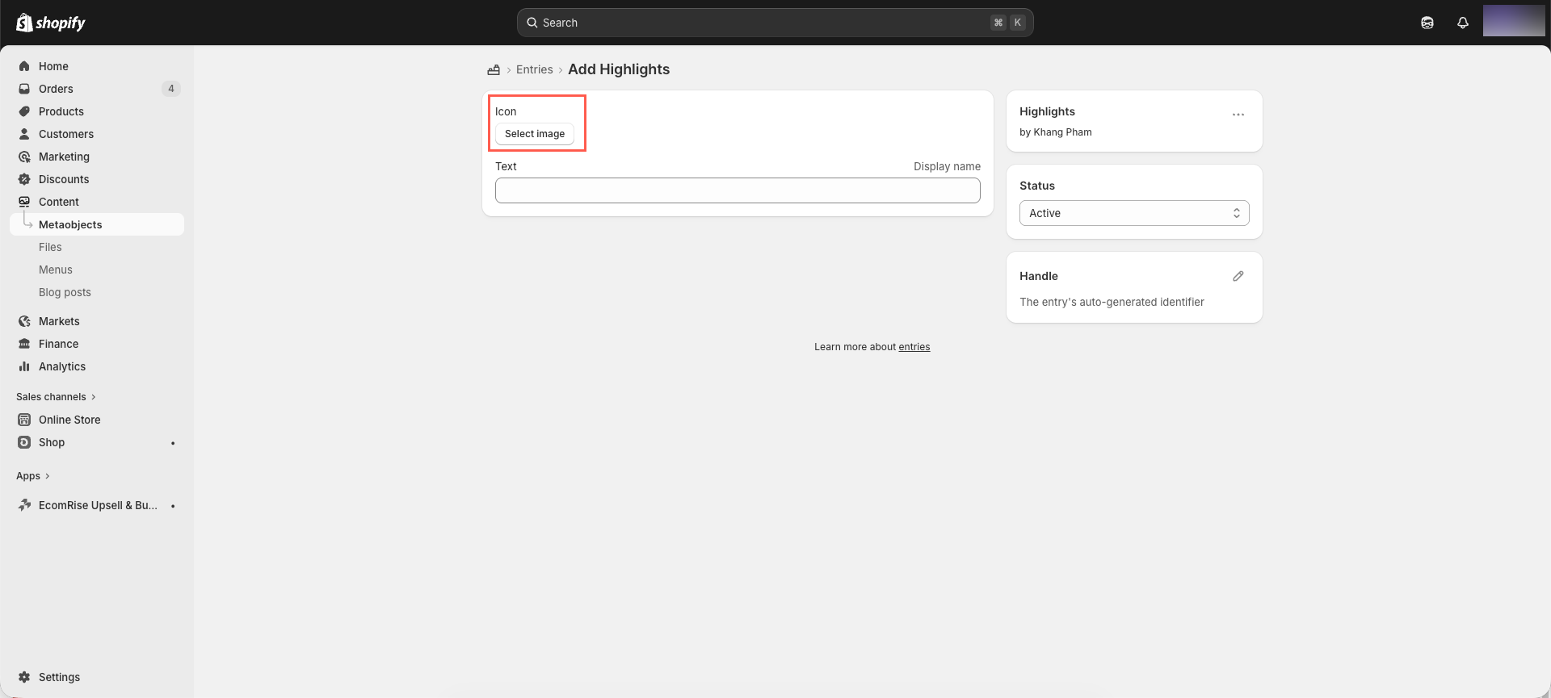Screen dimensions: 1551x698
Task: Click the Shopify logo in top bar
Action: click(x=50, y=23)
